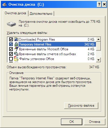This screenshot has width=108, height=128.
Task: Click the question mark help button
Action: [99, 4]
